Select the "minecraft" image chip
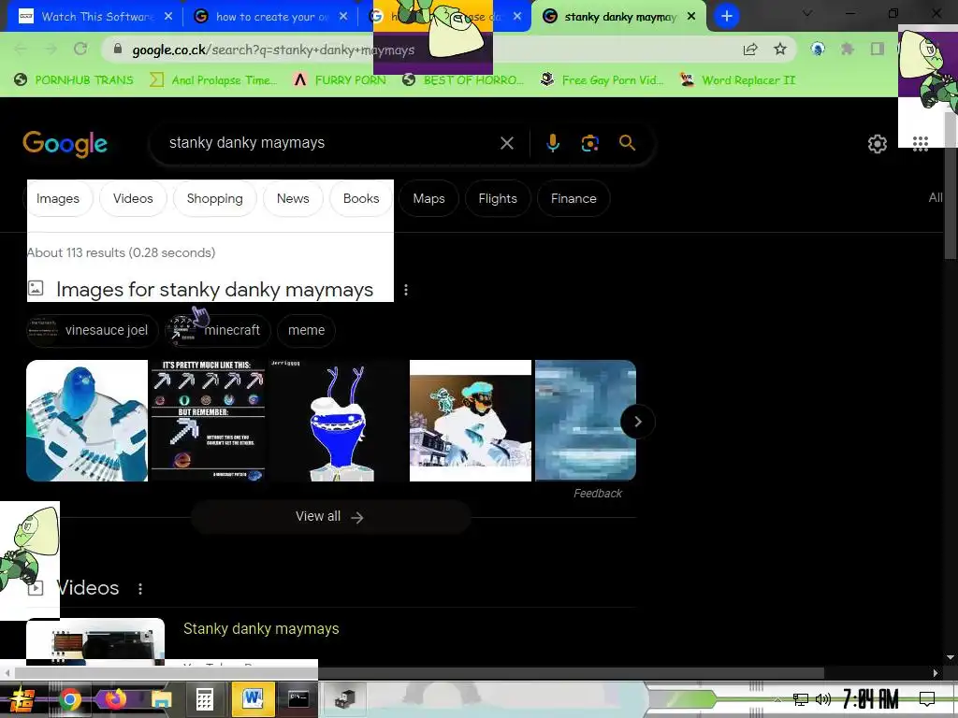Image resolution: width=958 pixels, height=718 pixels. coord(218,330)
